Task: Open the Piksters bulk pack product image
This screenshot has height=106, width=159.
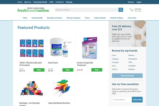Action: 32,48
